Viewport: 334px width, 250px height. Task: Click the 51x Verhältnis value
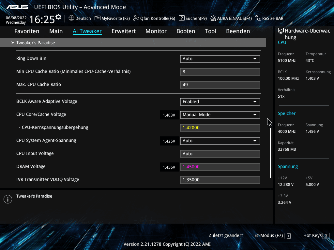(281, 96)
